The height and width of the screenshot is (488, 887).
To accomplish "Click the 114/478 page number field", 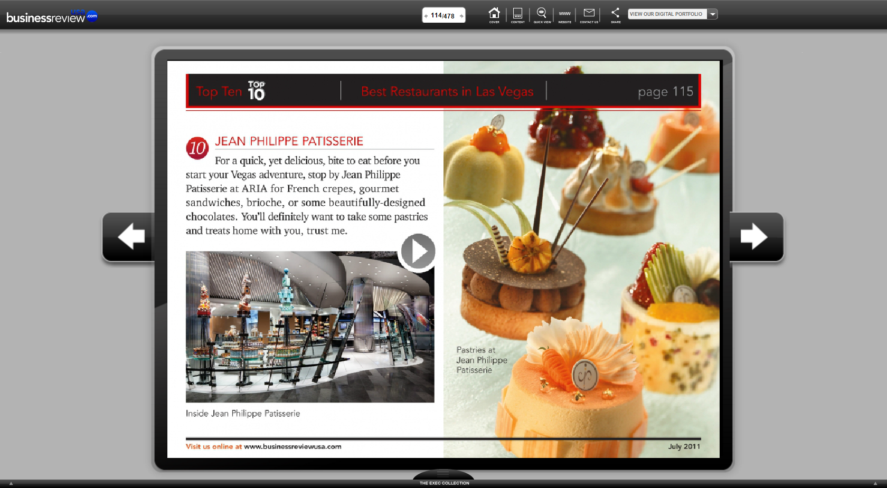I will click(442, 16).
